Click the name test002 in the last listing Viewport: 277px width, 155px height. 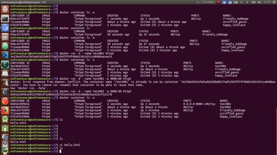coord(225,104)
